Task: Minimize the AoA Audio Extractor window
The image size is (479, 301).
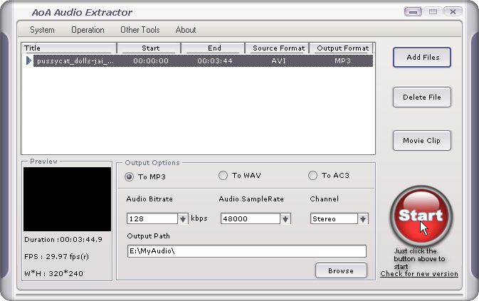Action: pyautogui.click(x=413, y=12)
